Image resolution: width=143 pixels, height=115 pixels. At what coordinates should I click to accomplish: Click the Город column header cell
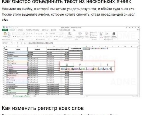click(x=18, y=49)
